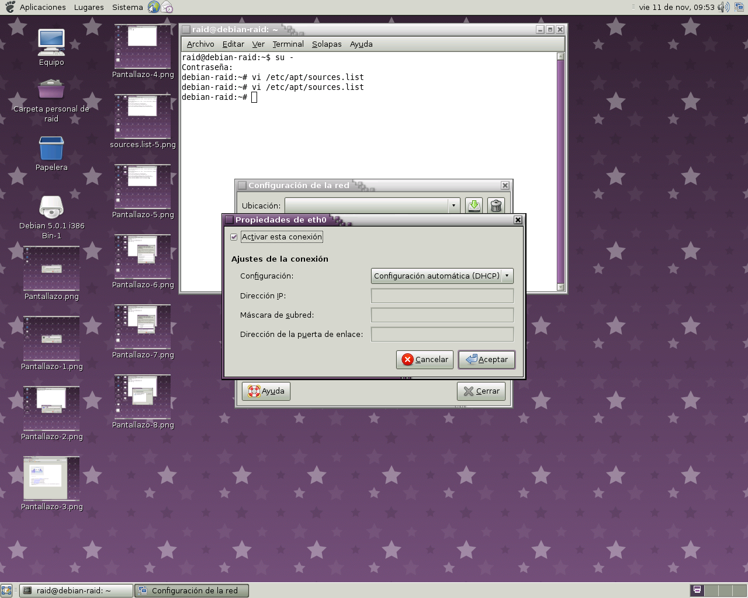Click the network status icon in system tray
Viewport: 748px width, 598px height.
click(738, 7)
